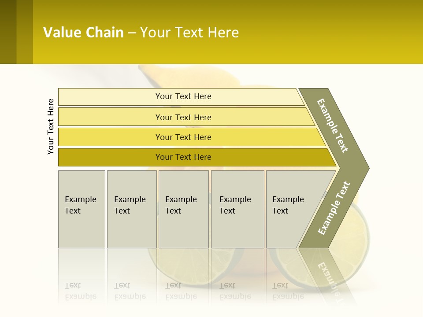Select the vertical "Your Text Here" label
The width and height of the screenshot is (423, 317).
(x=51, y=127)
